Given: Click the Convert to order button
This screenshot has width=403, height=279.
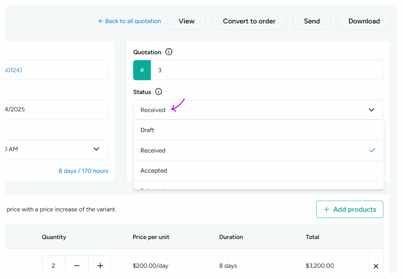Looking at the screenshot, I should 249,21.
